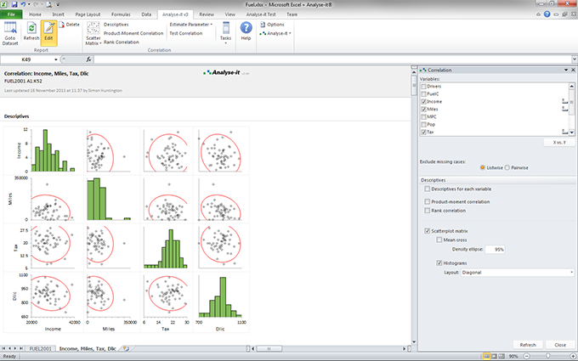This screenshot has height=361, width=578.
Task: Minimize the ribbon with the caret icon
Action: pyautogui.click(x=539, y=14)
